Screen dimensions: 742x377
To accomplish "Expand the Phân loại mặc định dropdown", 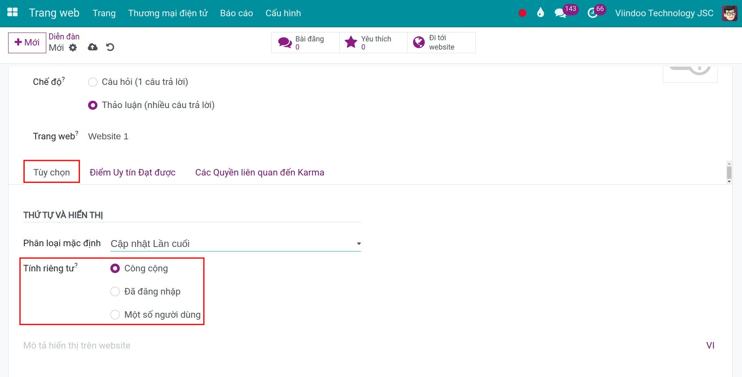I will coord(235,244).
